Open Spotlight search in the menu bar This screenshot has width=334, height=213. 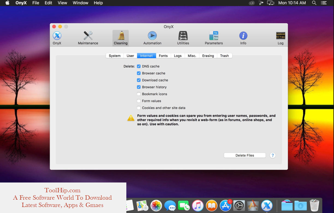[314, 3]
